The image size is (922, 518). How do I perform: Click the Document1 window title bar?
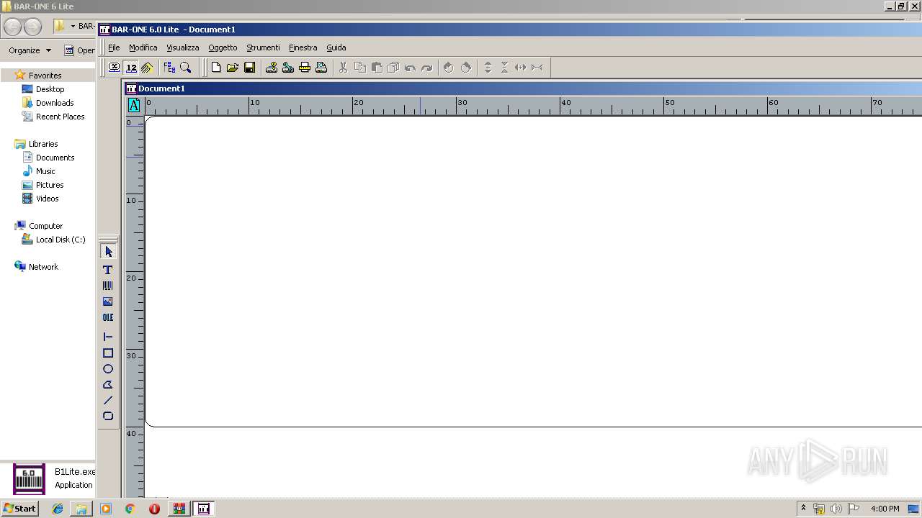(523, 88)
